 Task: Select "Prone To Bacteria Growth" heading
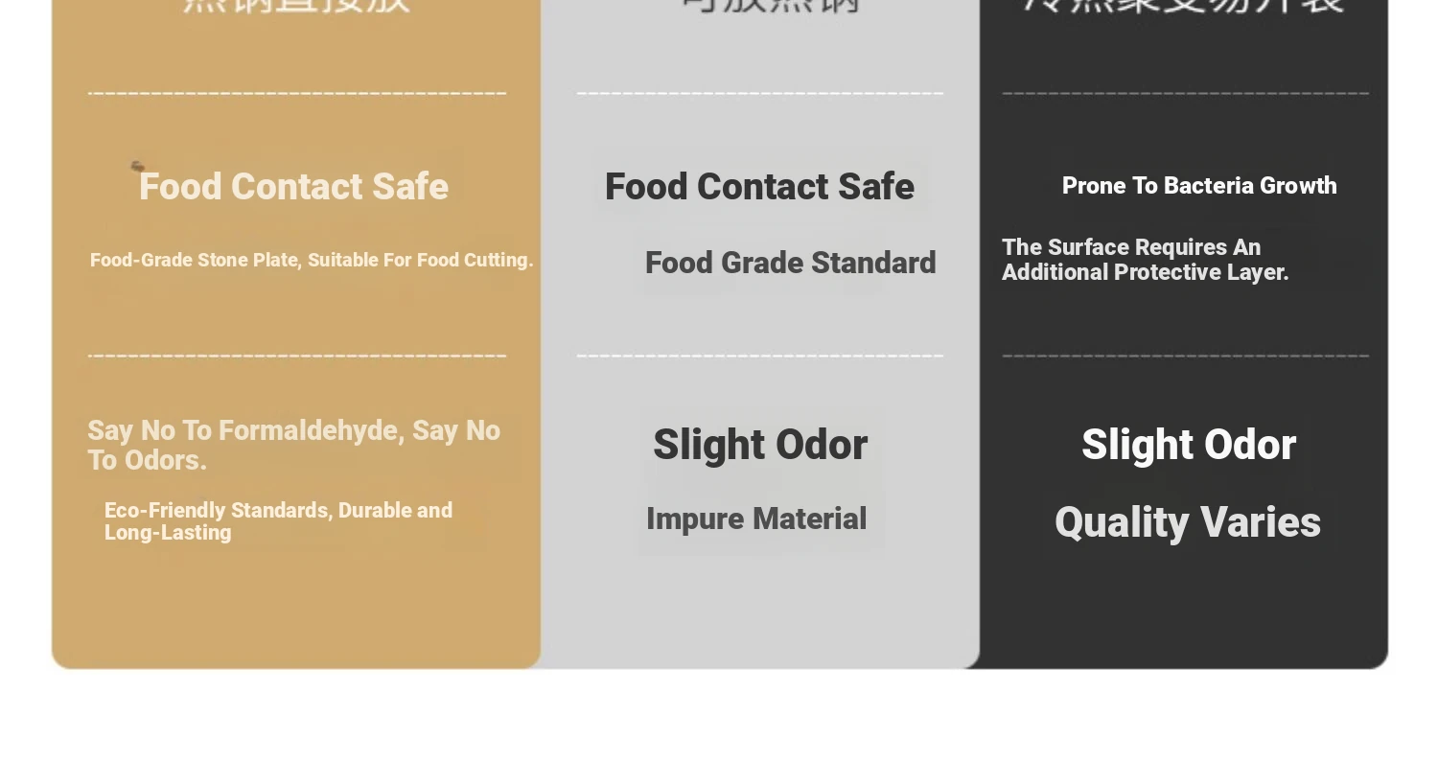pyautogui.click(x=1199, y=186)
